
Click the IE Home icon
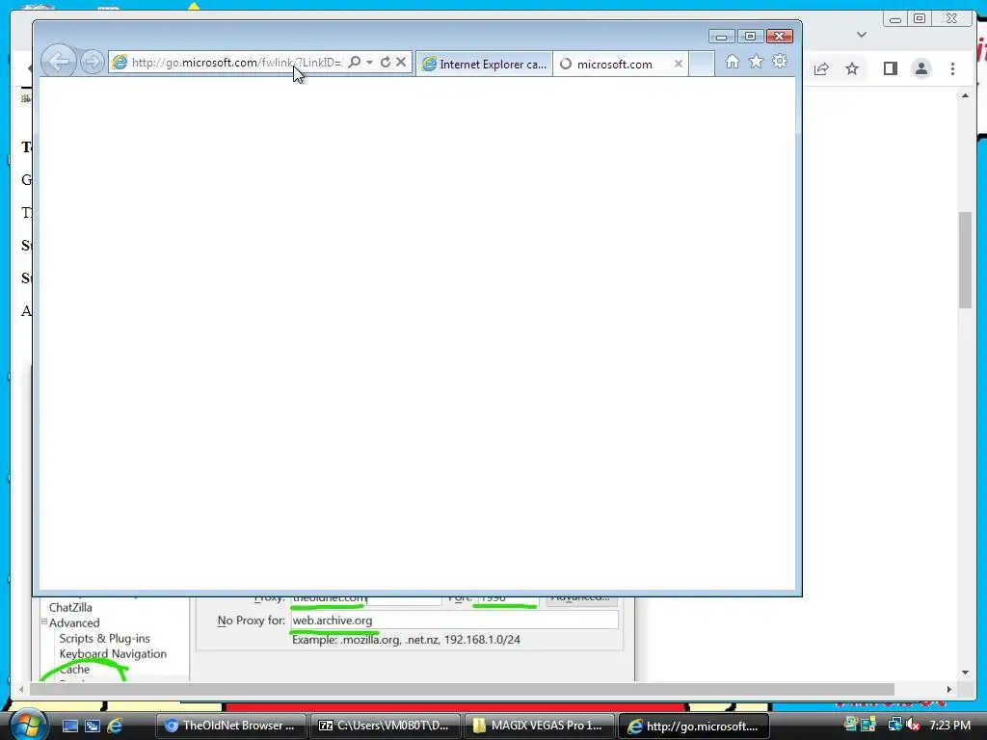pos(732,62)
